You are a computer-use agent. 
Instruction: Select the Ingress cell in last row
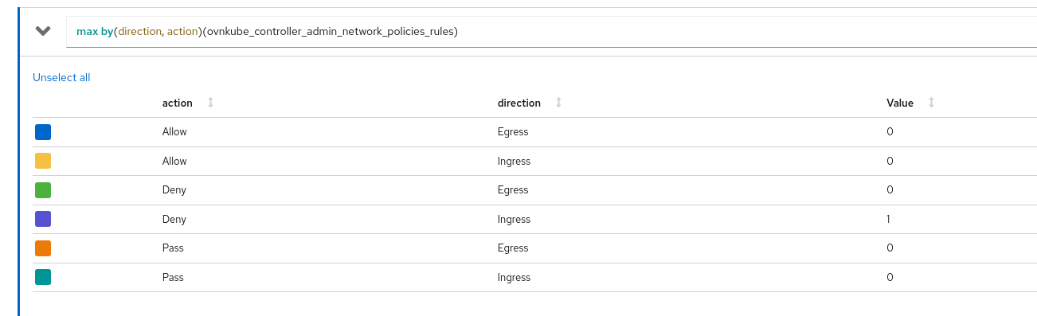(x=515, y=277)
